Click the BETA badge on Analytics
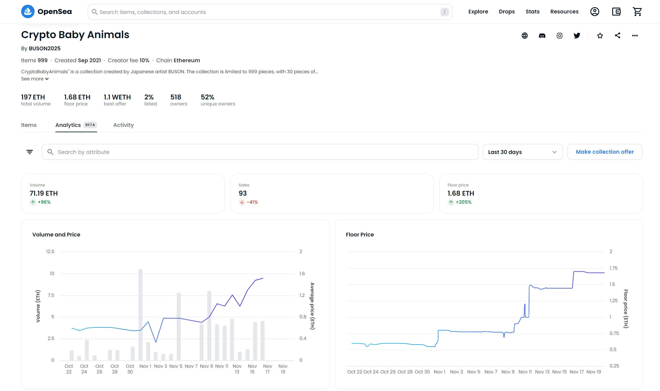 pos(90,125)
